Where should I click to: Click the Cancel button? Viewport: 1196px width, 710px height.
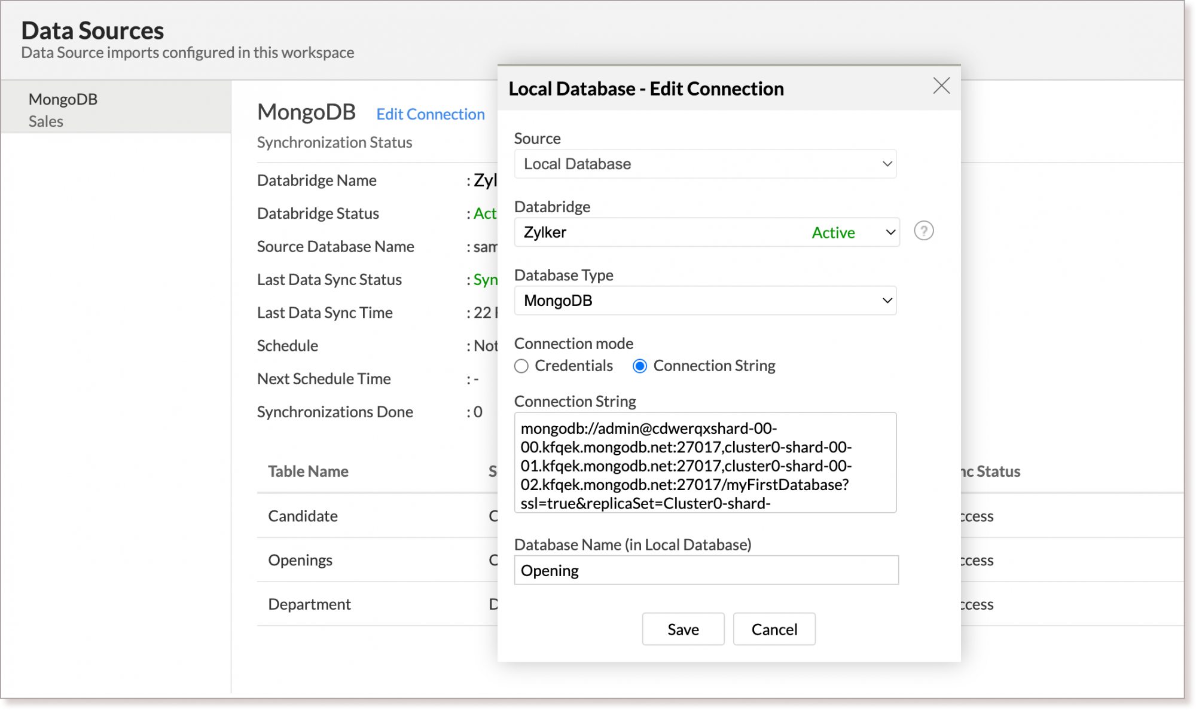click(774, 629)
